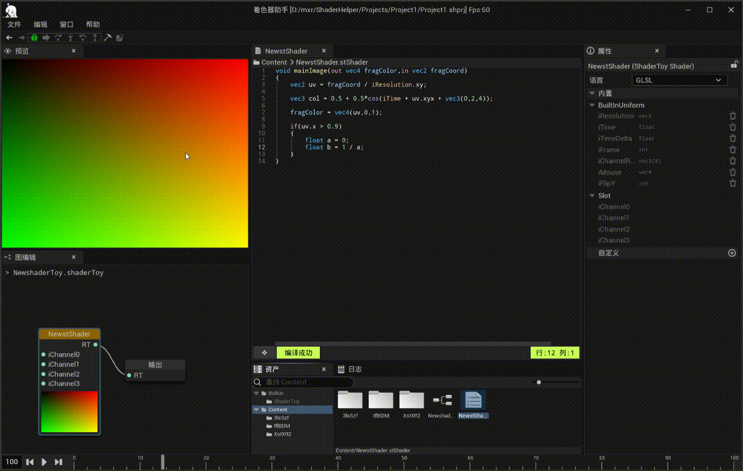This screenshot has width=743, height=471.
Task: Click Content in the editor breadcrumb
Action: (274, 62)
